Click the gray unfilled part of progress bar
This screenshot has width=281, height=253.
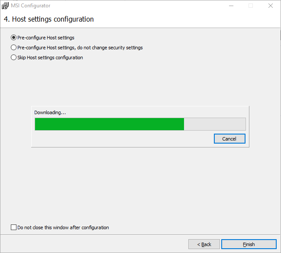point(215,124)
